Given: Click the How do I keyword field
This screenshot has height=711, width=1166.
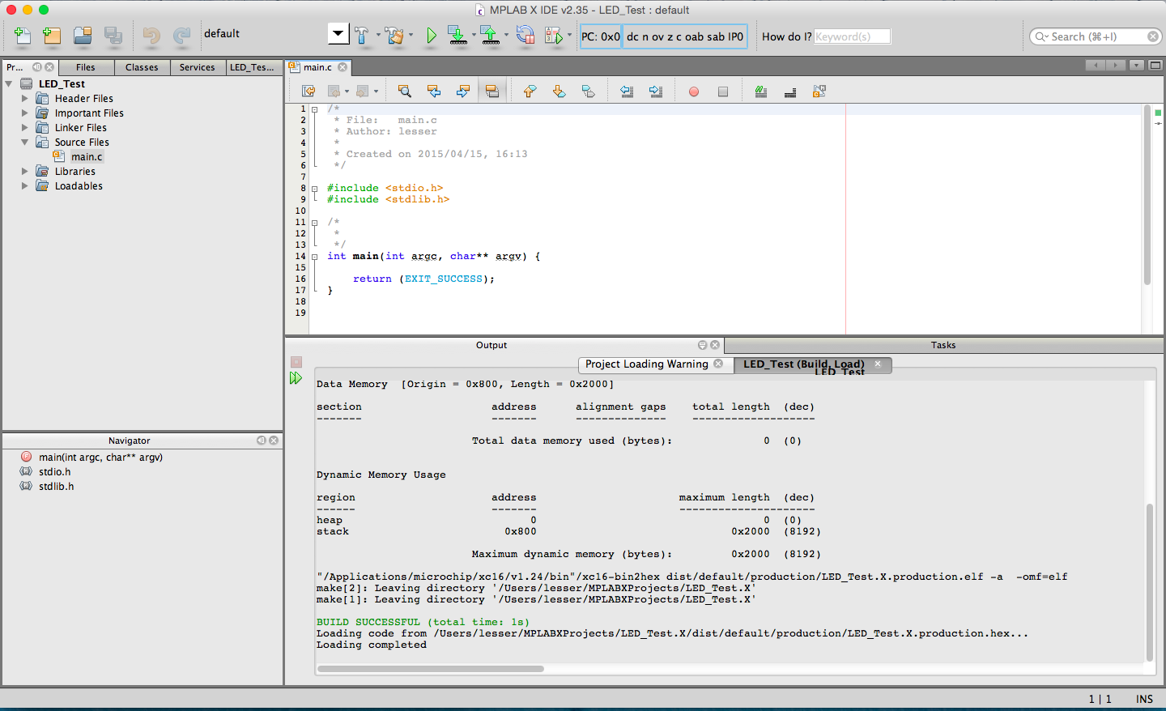Looking at the screenshot, I should 852,36.
